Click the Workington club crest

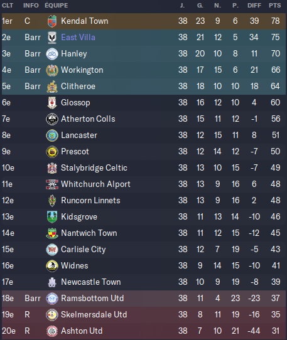coord(52,70)
